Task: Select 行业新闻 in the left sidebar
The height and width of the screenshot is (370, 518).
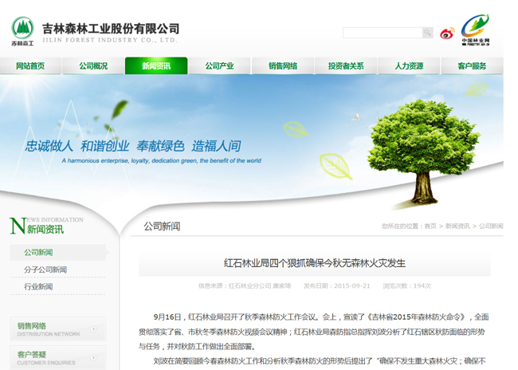Action: 38,286
